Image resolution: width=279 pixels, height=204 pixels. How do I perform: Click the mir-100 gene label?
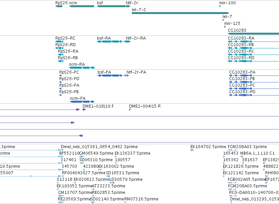(x=228, y=3)
